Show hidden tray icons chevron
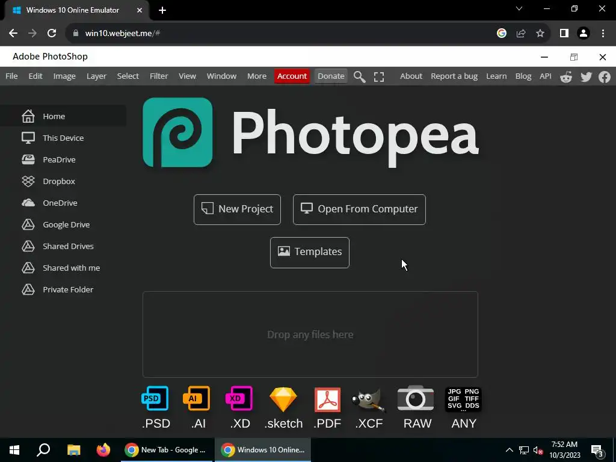This screenshot has height=462, width=616. pyautogui.click(x=509, y=450)
